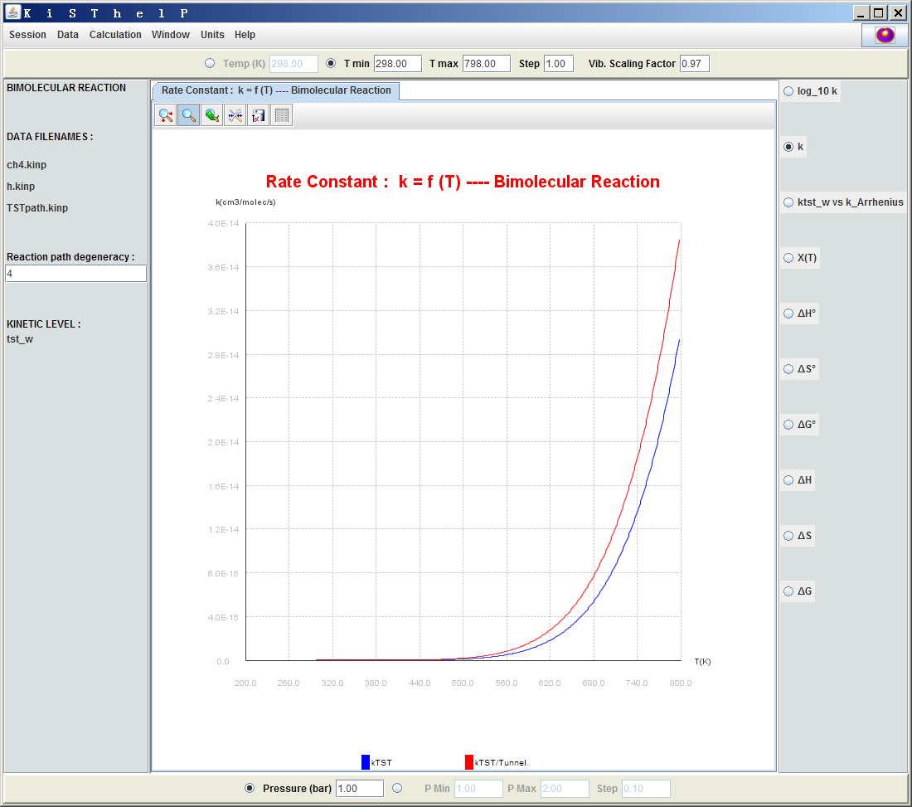Click the T min input field
Screen dimensions: 912x807
tap(398, 63)
